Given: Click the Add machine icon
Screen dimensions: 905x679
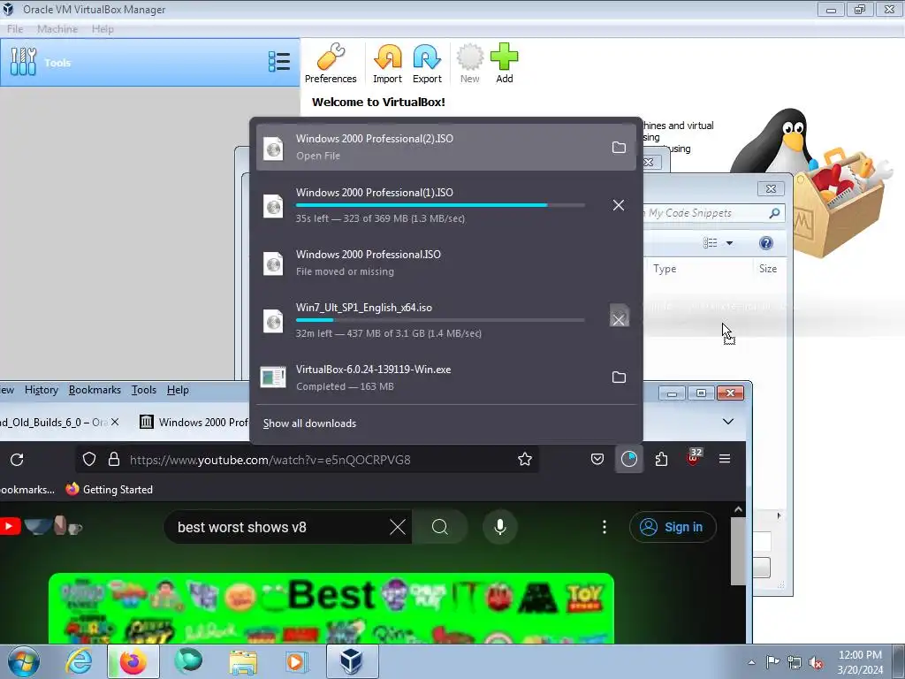Looking at the screenshot, I should pyautogui.click(x=505, y=64).
